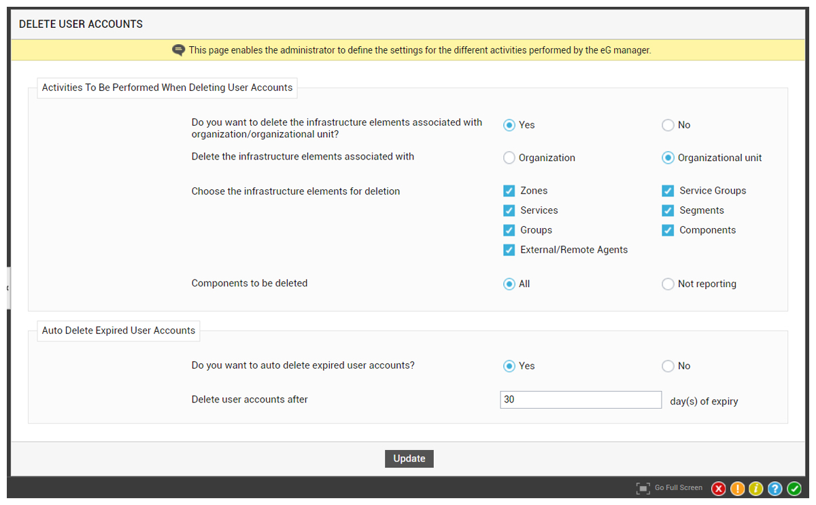This screenshot has width=816, height=505.
Task: Expand the collapsed left side panel handle
Action: click(8, 288)
